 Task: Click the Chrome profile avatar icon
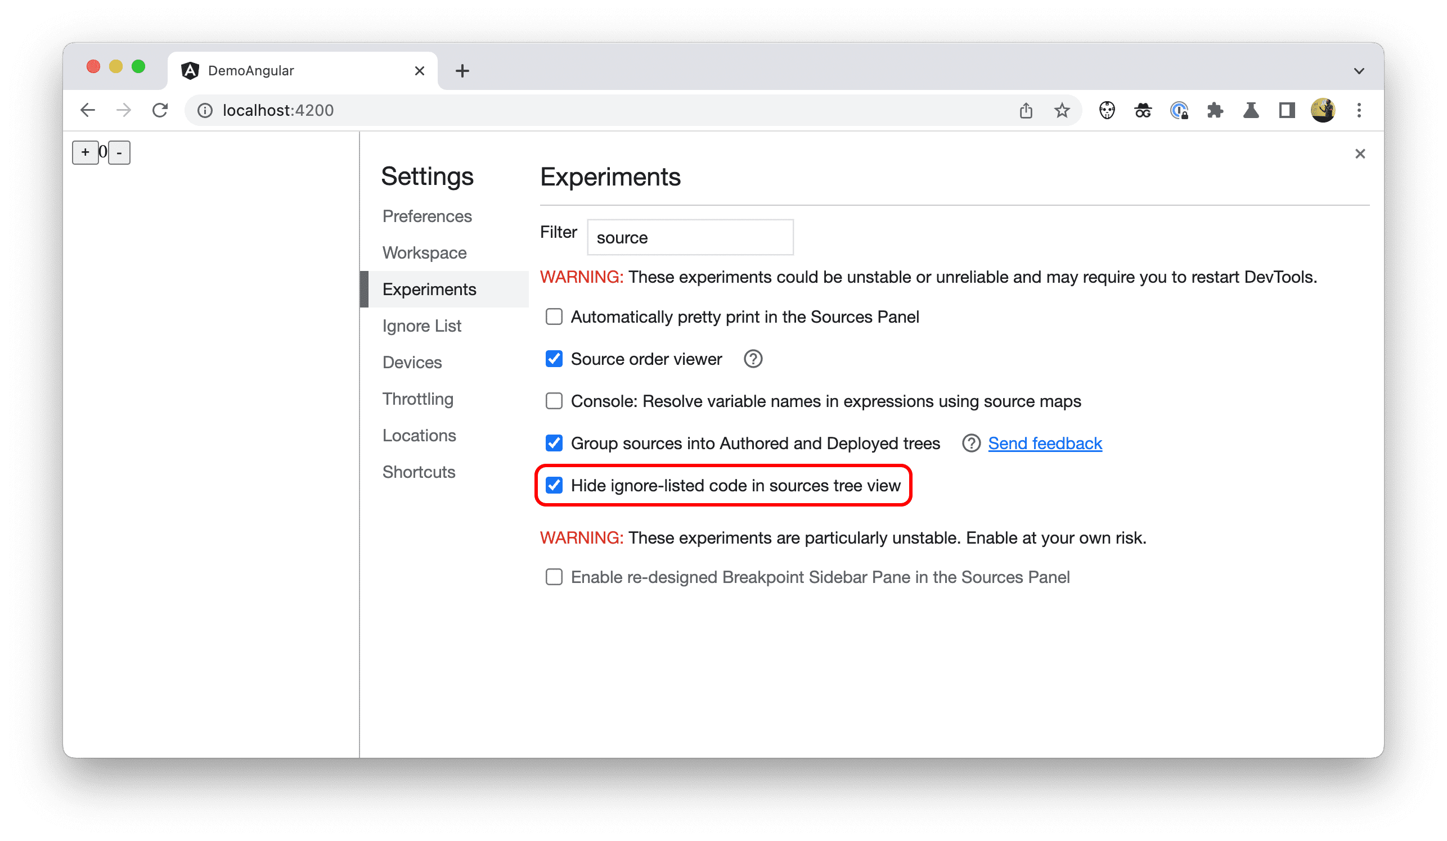[1322, 110]
